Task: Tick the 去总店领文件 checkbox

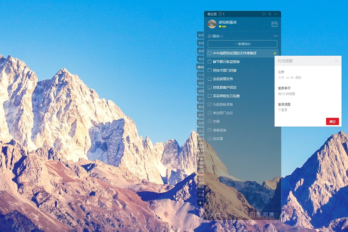Action: pyautogui.click(x=210, y=79)
